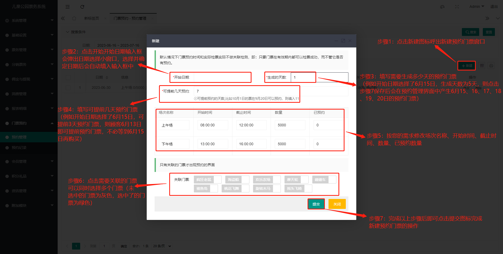Click the pagination 确定 button
Screen dimensions: 503x254
(x=124, y=246)
